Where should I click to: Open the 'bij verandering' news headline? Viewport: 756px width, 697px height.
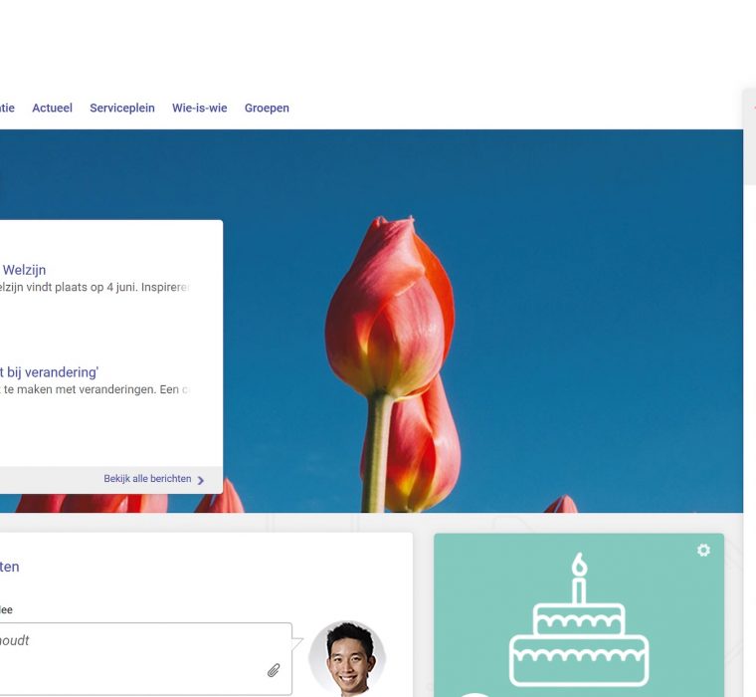(49, 372)
